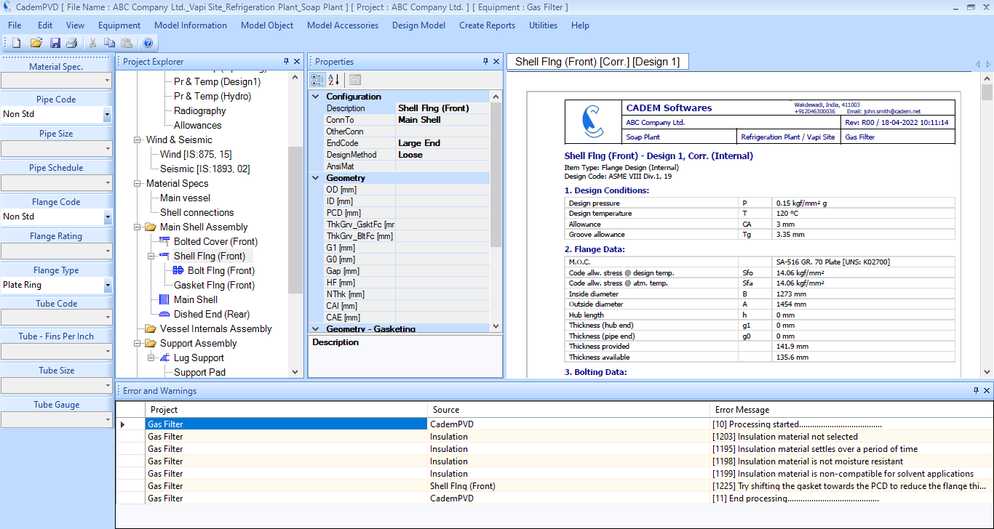Click the Main Shell item icon

(164, 299)
